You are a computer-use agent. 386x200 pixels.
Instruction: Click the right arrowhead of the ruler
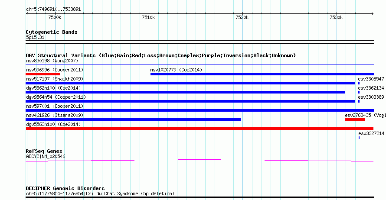(373, 14)
